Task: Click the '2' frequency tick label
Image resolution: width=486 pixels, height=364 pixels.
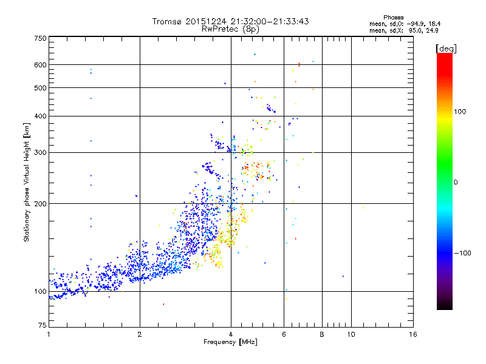Action: pos(140,334)
